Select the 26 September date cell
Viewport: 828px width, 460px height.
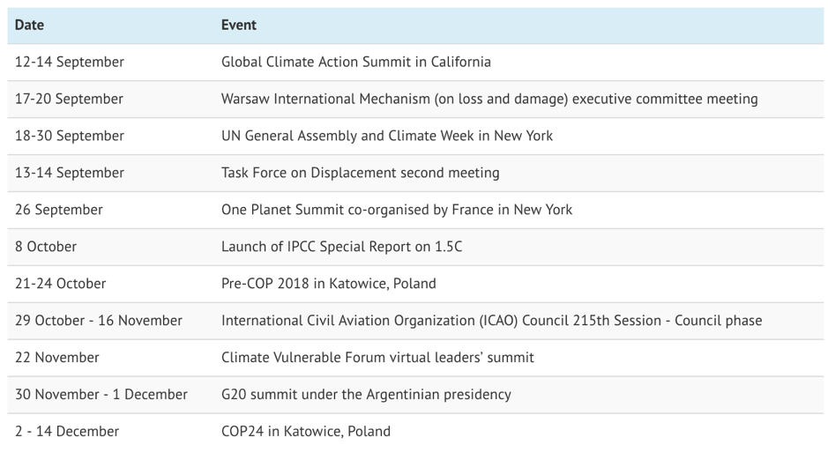click(59, 210)
